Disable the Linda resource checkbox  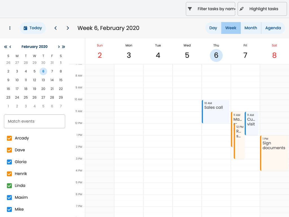9,186
